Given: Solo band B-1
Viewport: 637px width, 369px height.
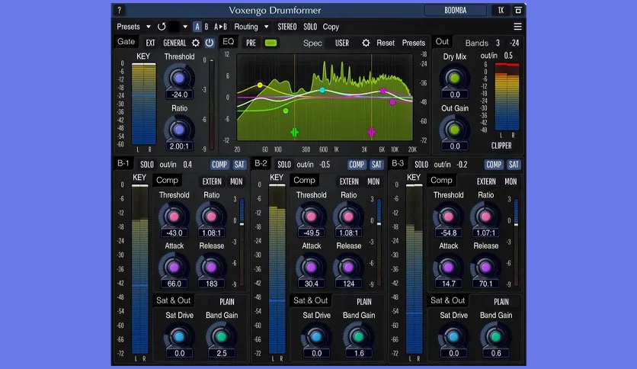Looking at the screenshot, I should 147,165.
